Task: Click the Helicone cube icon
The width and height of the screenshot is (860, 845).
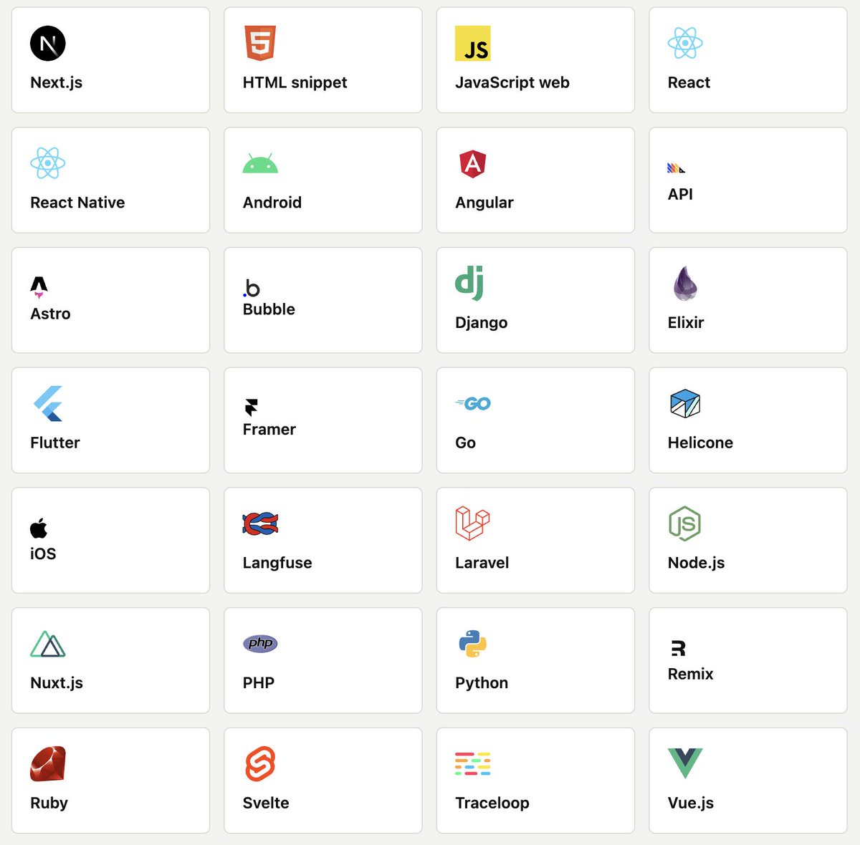Action: [685, 404]
